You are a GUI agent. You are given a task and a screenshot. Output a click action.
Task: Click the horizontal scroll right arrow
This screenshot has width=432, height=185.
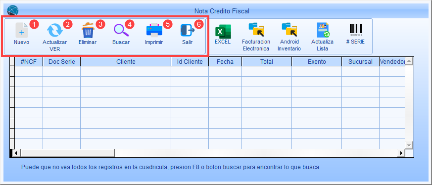(401, 153)
